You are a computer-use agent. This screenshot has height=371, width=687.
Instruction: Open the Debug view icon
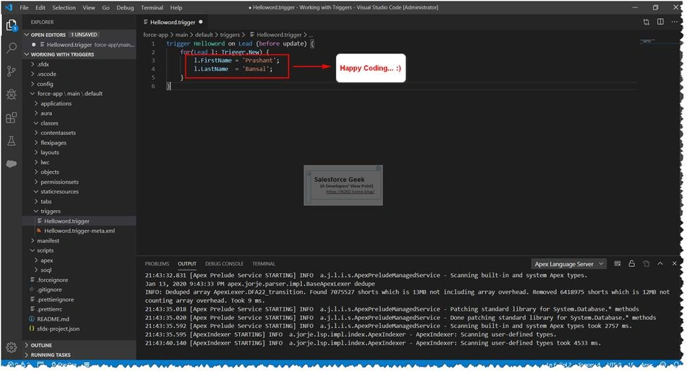(11, 94)
